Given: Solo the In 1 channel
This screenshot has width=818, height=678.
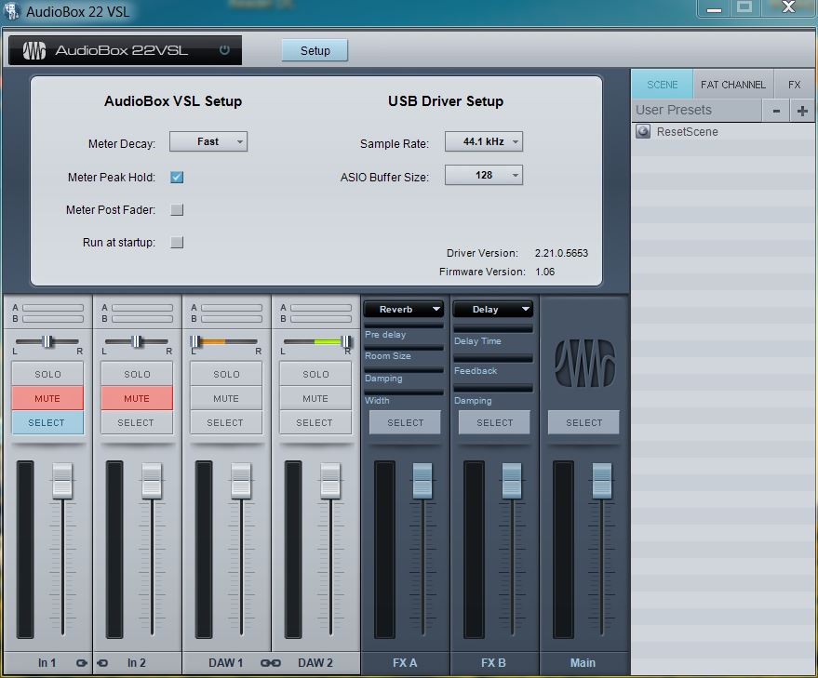Looking at the screenshot, I should [x=47, y=374].
